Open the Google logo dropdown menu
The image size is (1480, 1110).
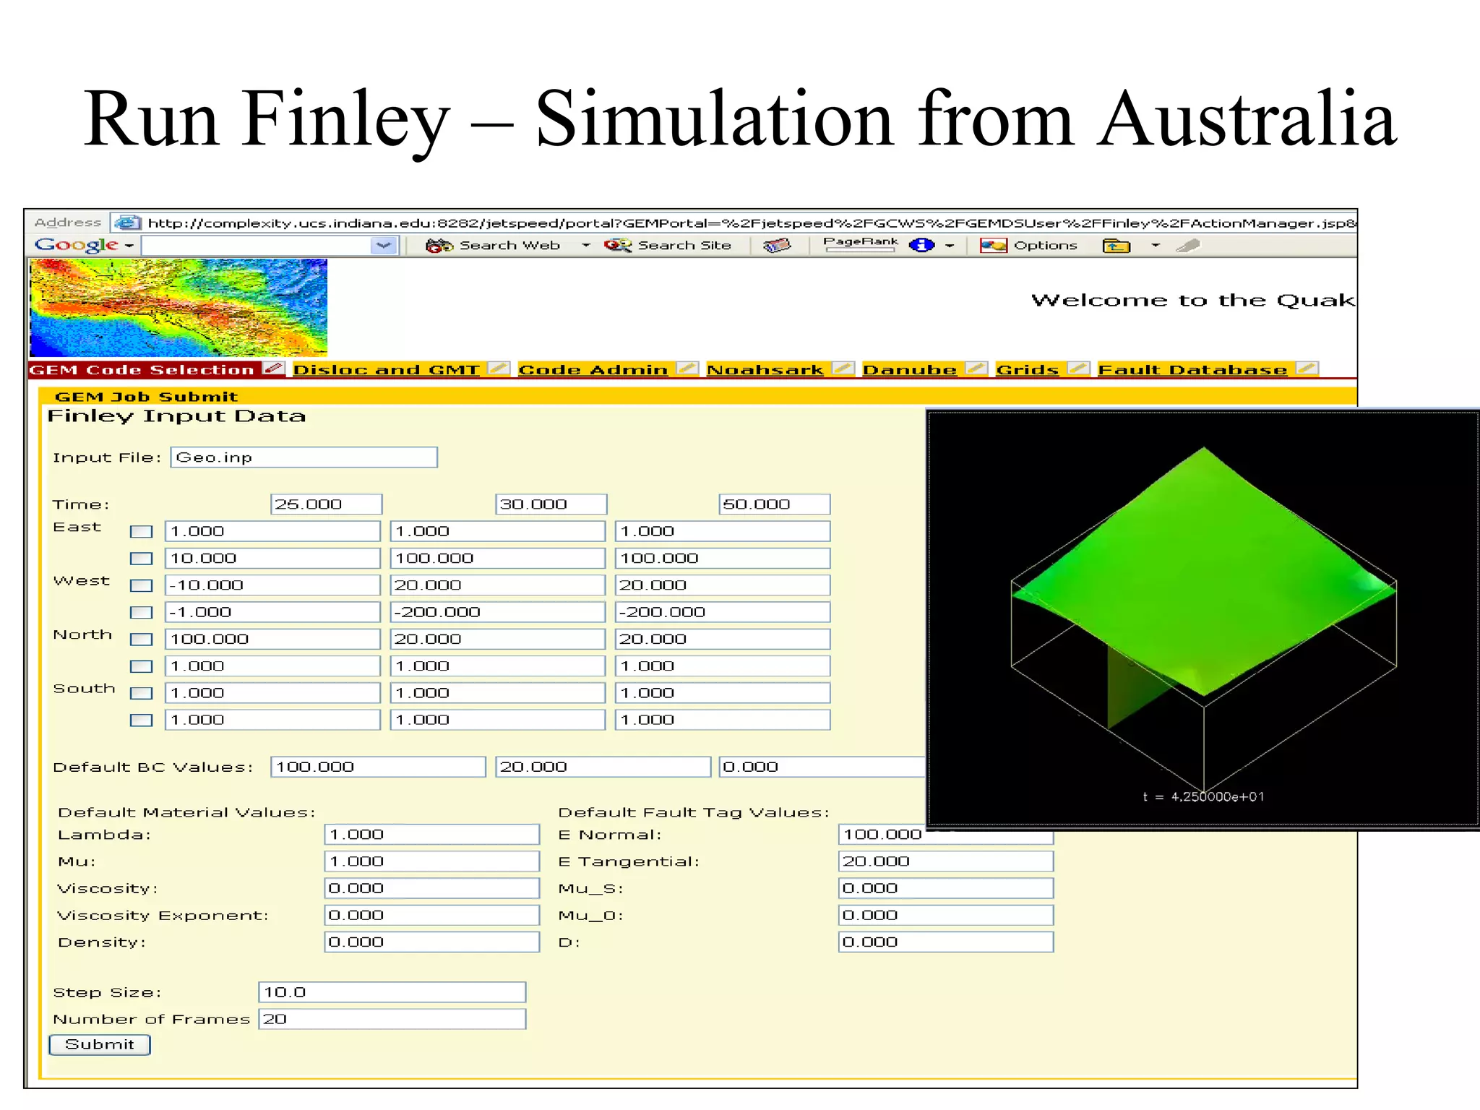pos(129,246)
